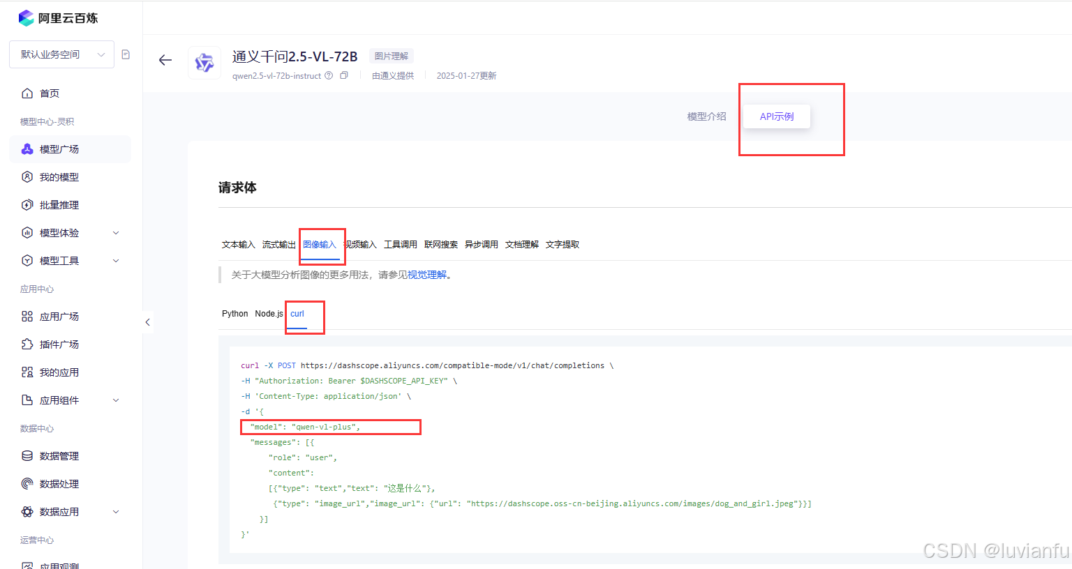1072x569 pixels.
Task: Copy the model name with copy icon
Action: (344, 76)
